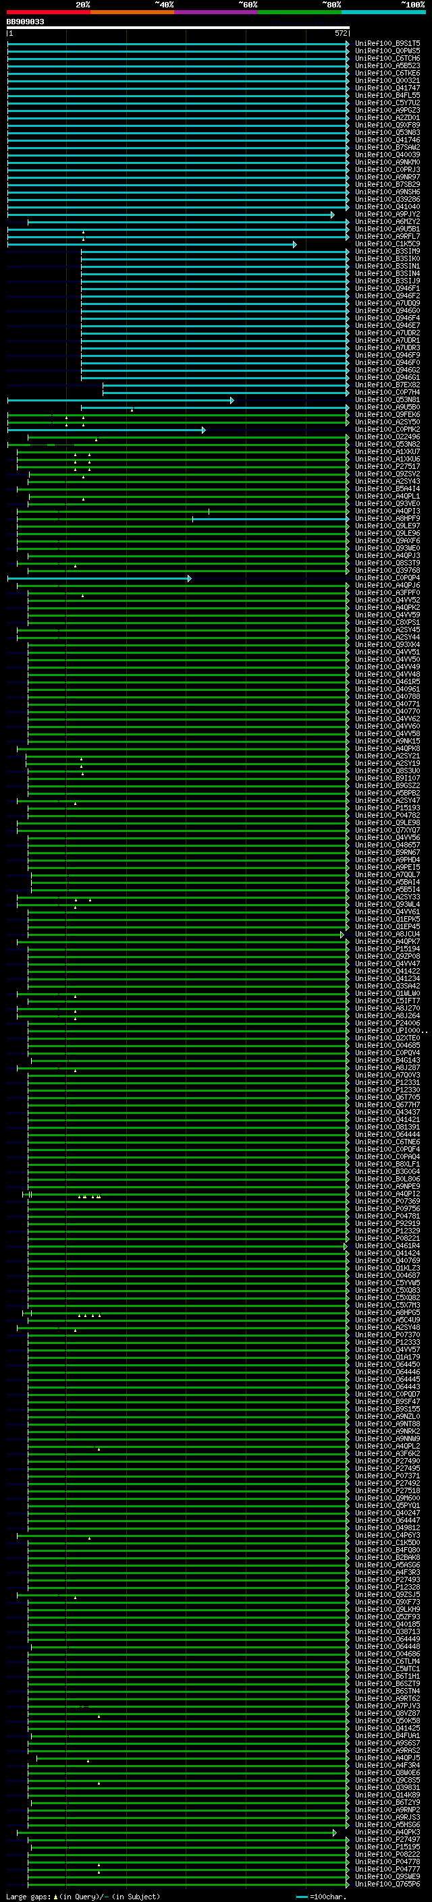Choose the UniRef100_P27517 entry
Image resolution: width=432 pixels, height=1902 pixels.
387,467
